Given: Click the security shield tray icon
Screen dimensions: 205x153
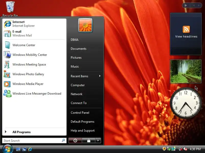Looking at the screenshot, I should (x=164, y=149).
